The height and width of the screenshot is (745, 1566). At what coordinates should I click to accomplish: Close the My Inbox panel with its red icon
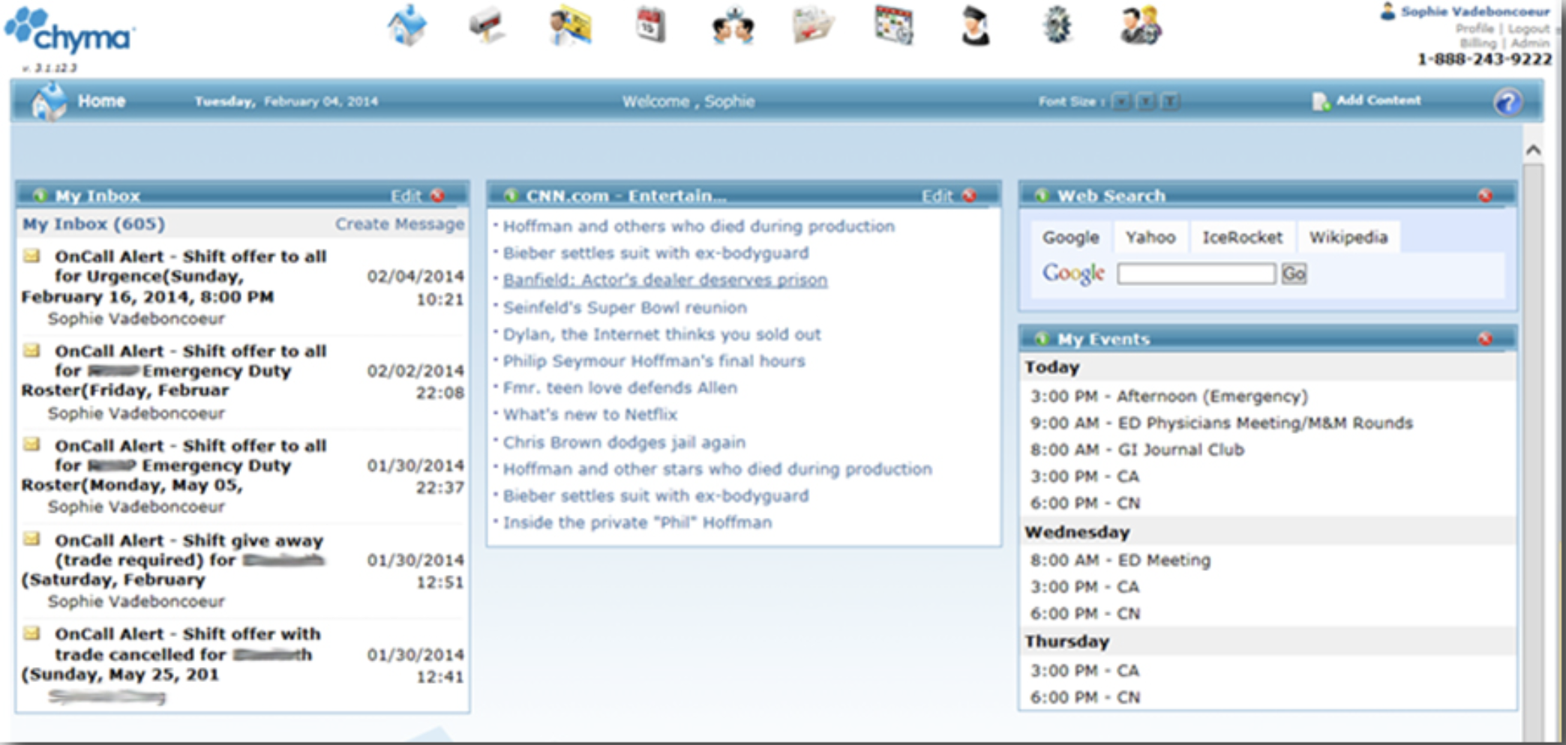click(438, 196)
